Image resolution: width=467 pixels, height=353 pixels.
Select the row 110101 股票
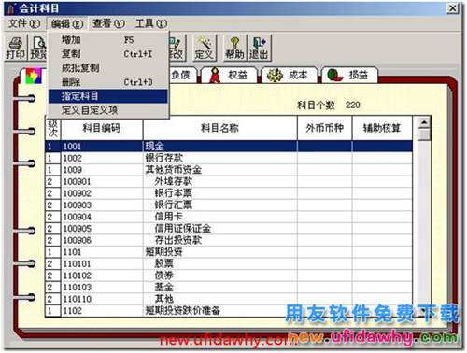(x=229, y=264)
